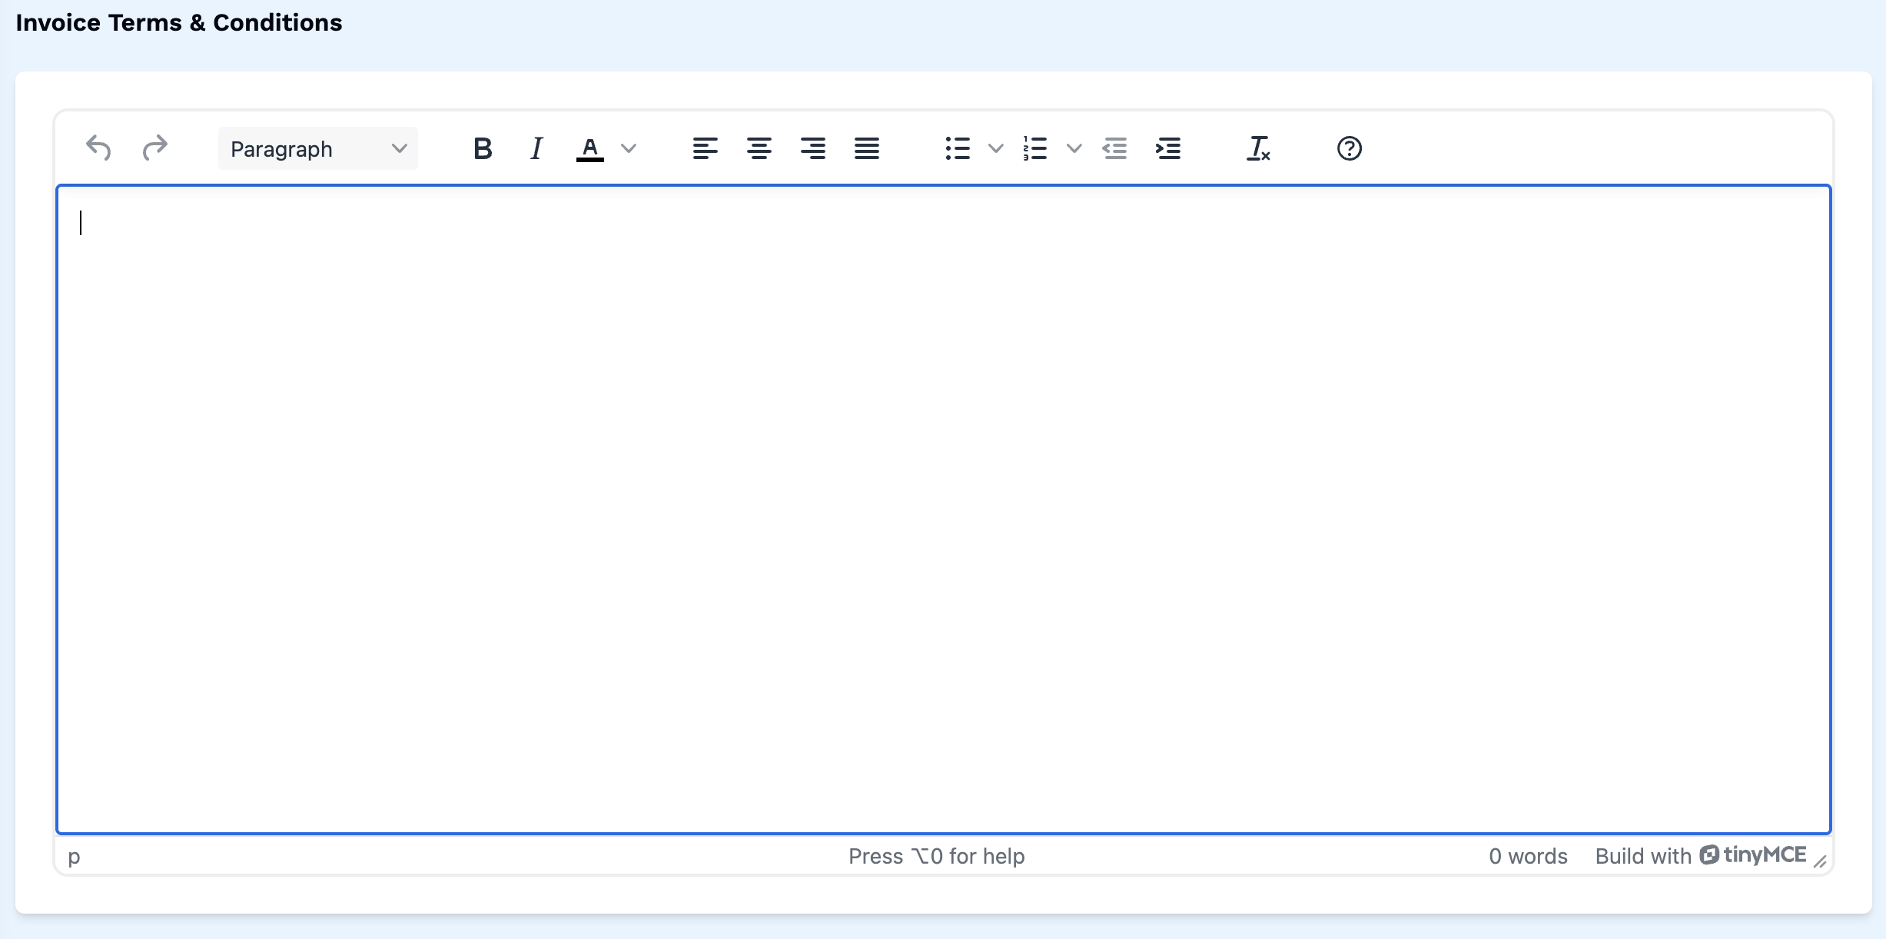1886x939 pixels.
Task: Click the editor resize handle in corner
Action: coord(1820,861)
